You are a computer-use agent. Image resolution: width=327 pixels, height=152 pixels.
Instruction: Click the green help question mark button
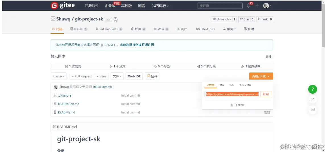pos(312,89)
